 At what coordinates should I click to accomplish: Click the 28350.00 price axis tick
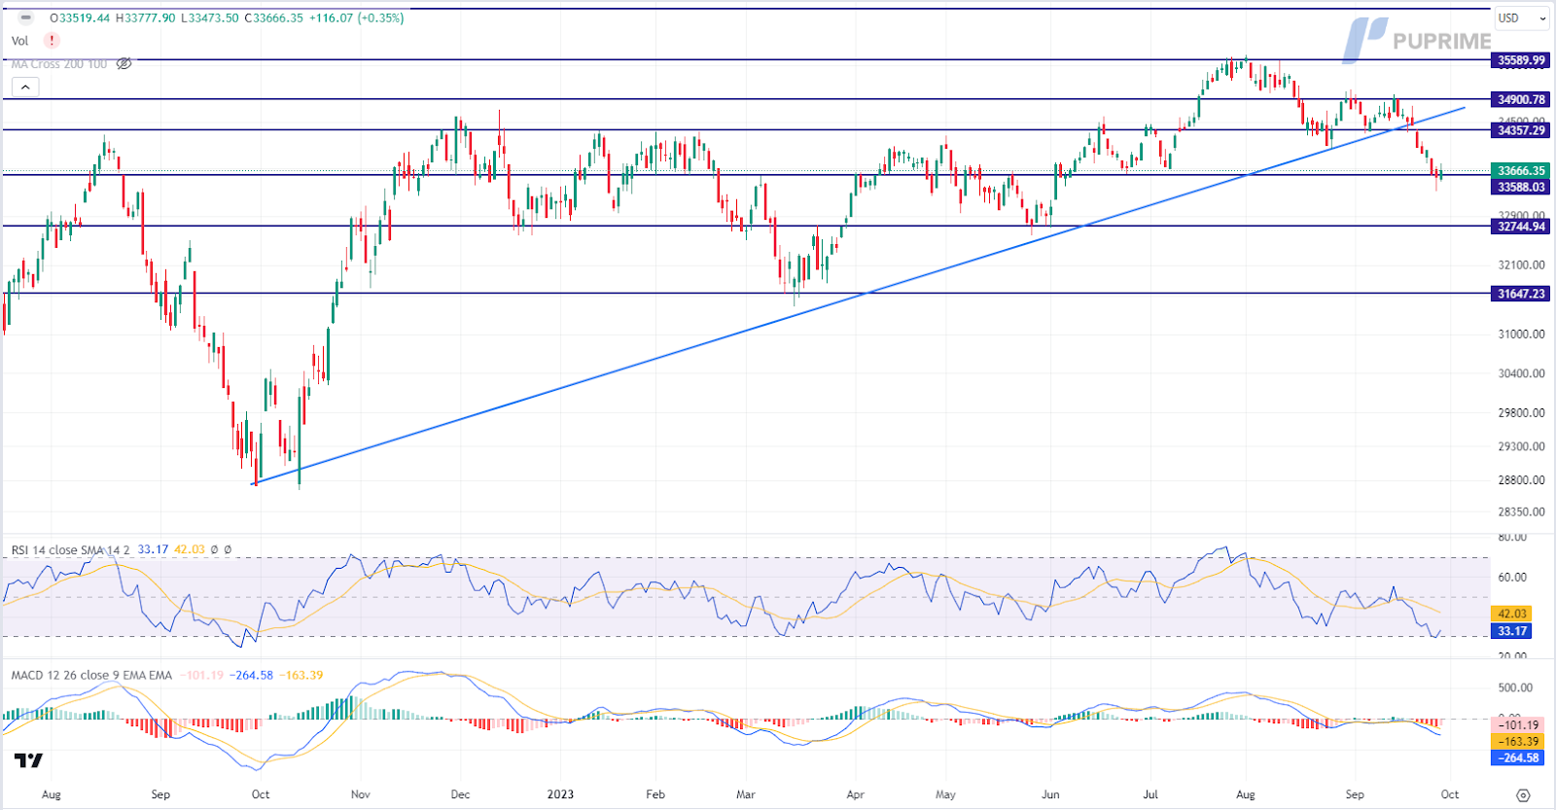click(x=1521, y=511)
